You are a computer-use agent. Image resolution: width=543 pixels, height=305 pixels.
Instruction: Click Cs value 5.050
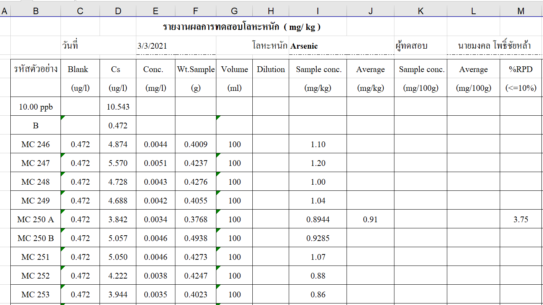(x=118, y=257)
